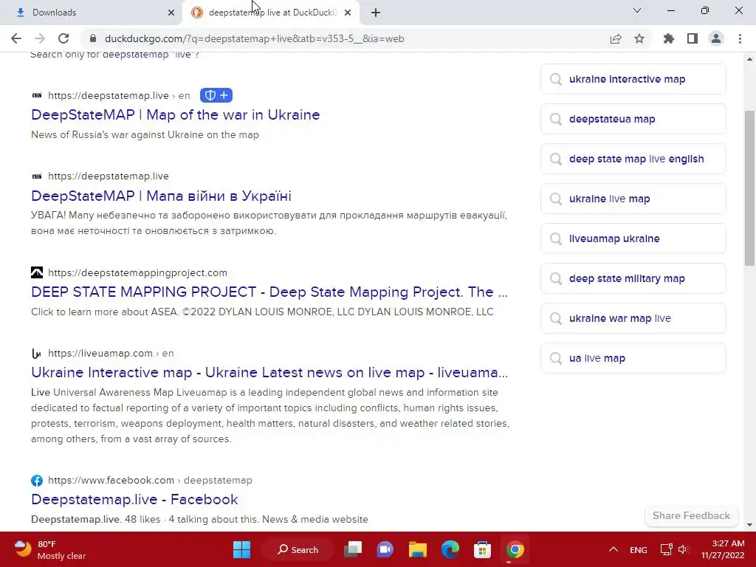
Task: Search related: ukraine war map live
Action: coord(633,318)
